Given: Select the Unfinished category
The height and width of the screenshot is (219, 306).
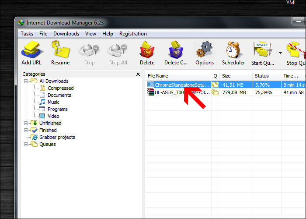Looking at the screenshot, I should 50,123.
